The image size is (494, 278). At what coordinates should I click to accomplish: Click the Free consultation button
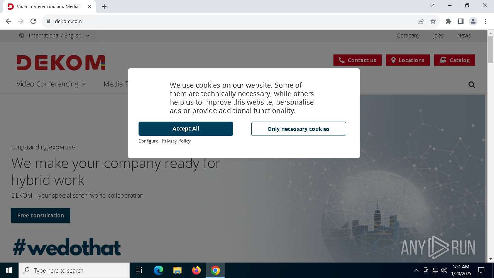[x=41, y=215]
